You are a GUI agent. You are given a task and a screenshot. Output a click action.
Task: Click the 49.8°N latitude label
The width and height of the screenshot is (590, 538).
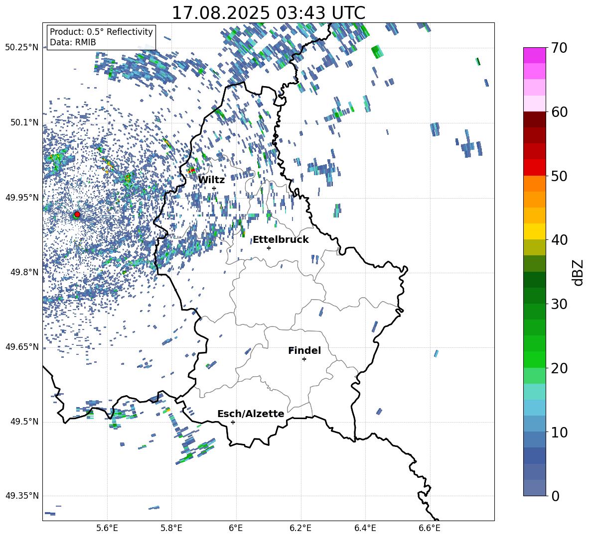tap(24, 272)
